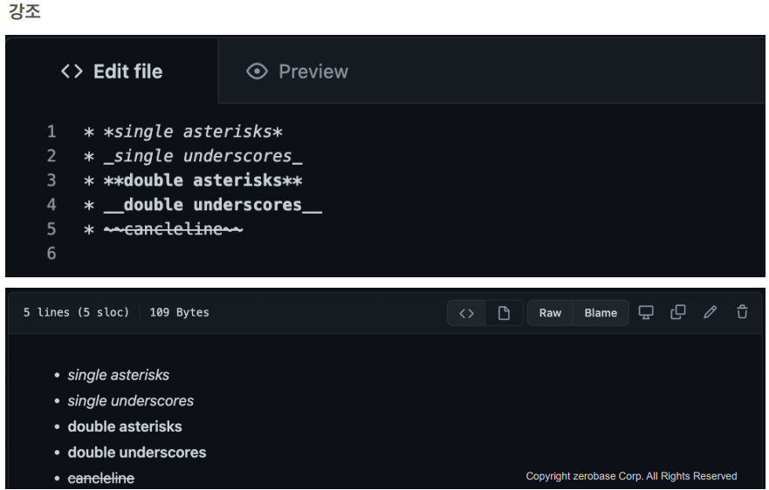Image resolution: width=769 pixels, height=490 pixels.
Task: Open the Raw file view
Action: (550, 313)
